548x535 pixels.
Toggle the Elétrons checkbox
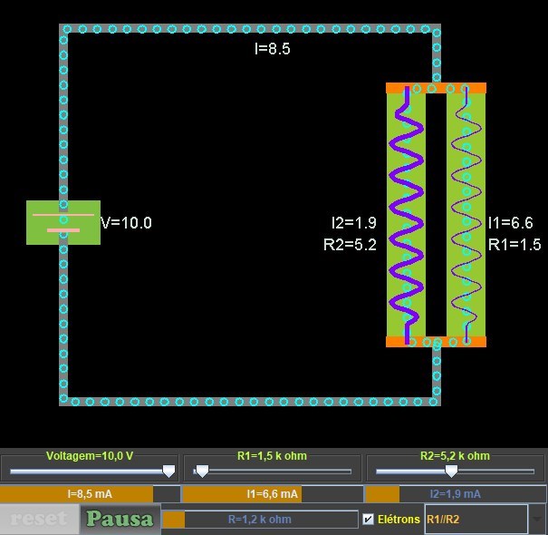368,519
